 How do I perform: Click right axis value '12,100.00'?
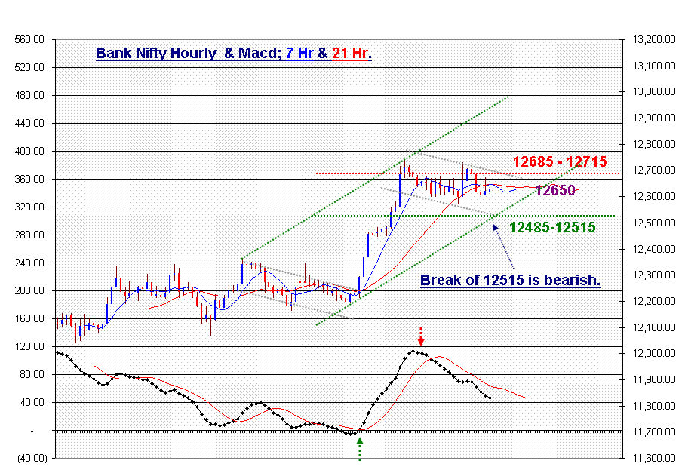pyautogui.click(x=654, y=327)
